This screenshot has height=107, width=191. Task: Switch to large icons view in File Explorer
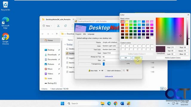pos(165,89)
